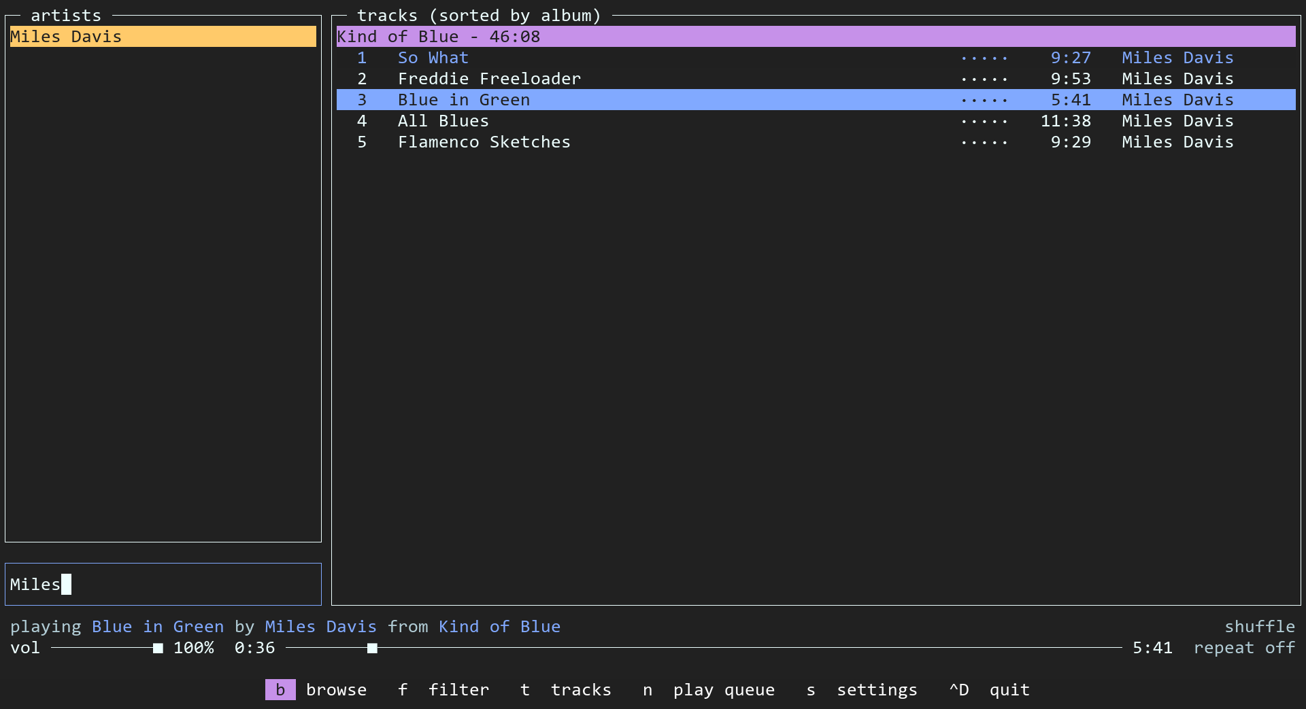Click the highlighted "b" browse key indicator
The width and height of the screenshot is (1306, 709).
(x=280, y=689)
